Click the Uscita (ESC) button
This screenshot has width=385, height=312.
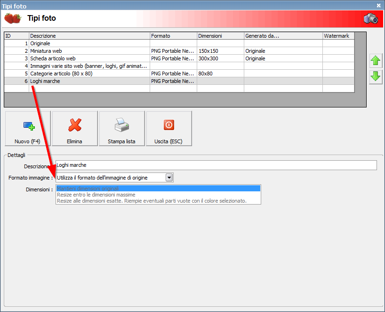tap(169, 129)
